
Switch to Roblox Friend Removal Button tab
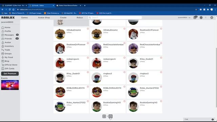[x=68, y=5]
